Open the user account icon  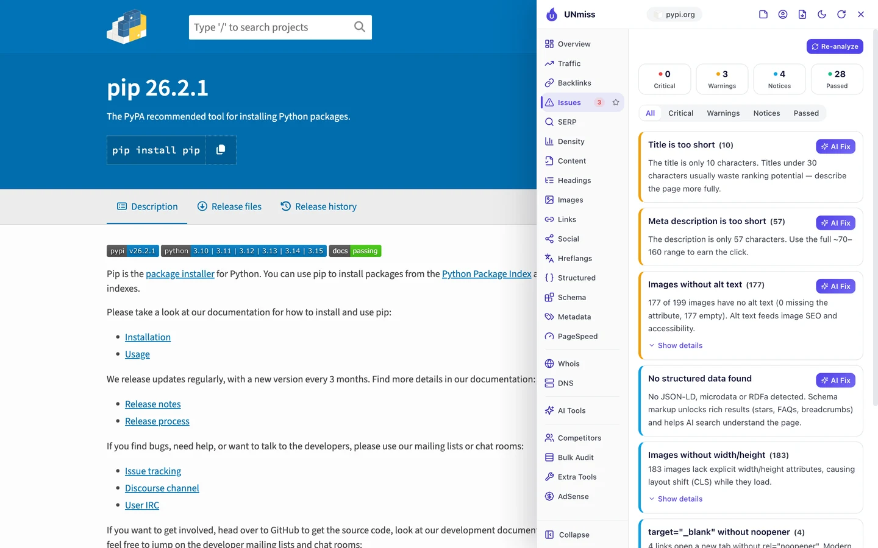click(783, 15)
